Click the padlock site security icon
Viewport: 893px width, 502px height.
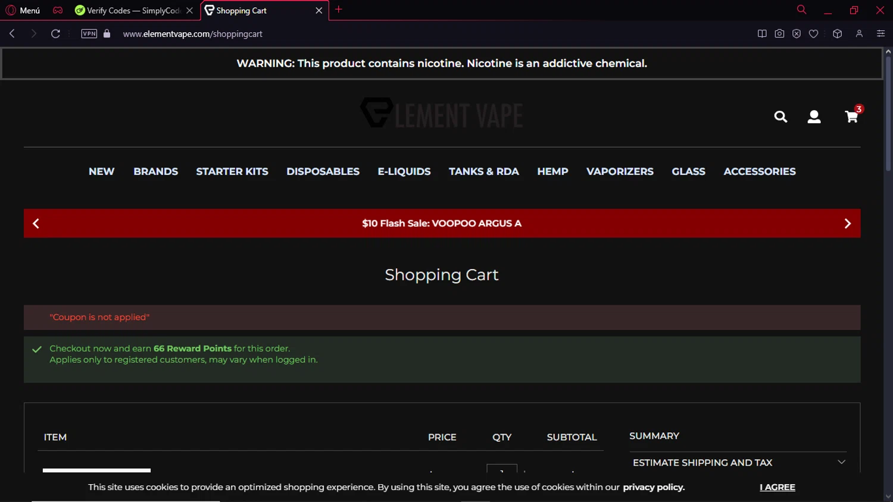tap(107, 34)
